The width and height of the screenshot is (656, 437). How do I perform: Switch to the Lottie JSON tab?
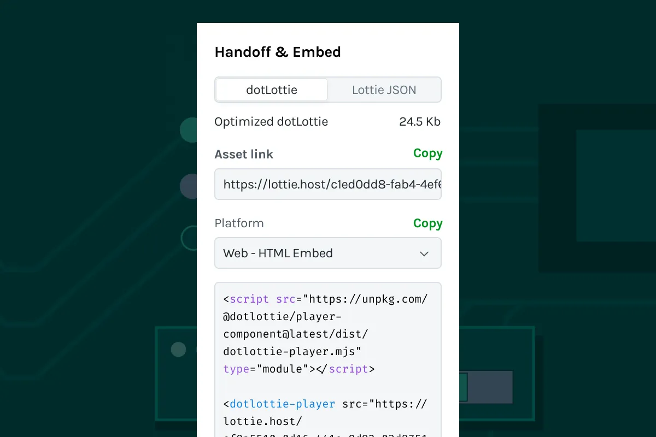pyautogui.click(x=384, y=90)
